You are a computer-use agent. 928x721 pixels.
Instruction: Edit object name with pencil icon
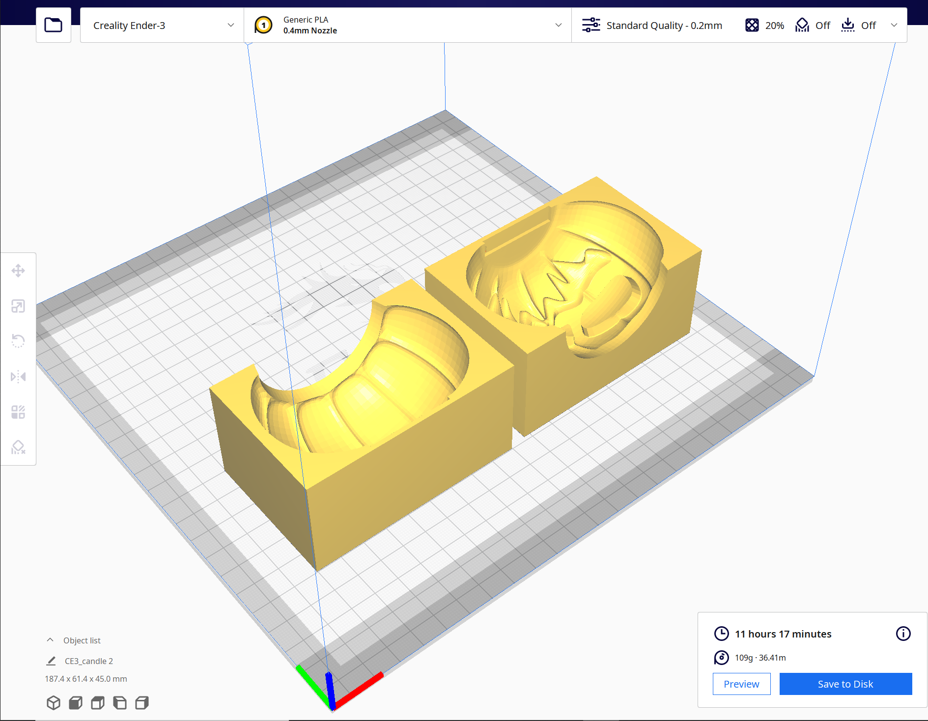(51, 661)
